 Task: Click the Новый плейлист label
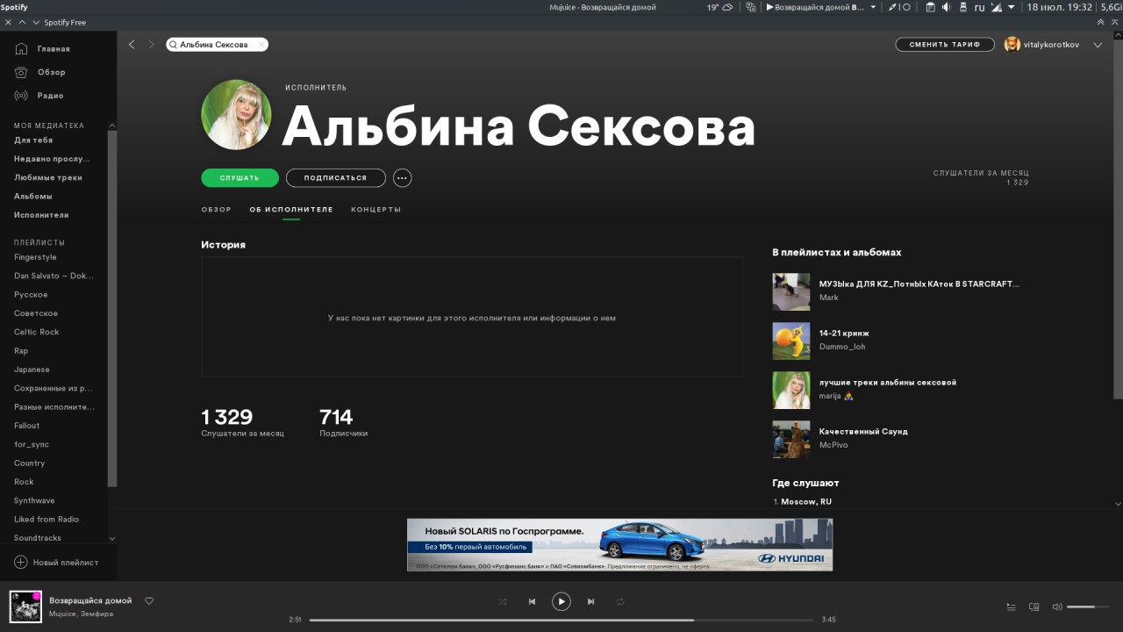(66, 563)
